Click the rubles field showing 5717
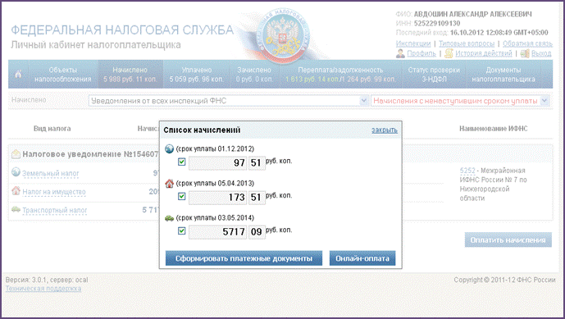 pos(217,232)
